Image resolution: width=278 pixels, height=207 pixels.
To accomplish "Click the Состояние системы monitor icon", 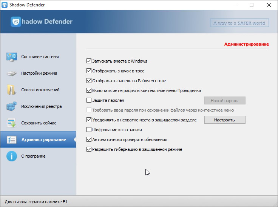I will click(x=12, y=57).
